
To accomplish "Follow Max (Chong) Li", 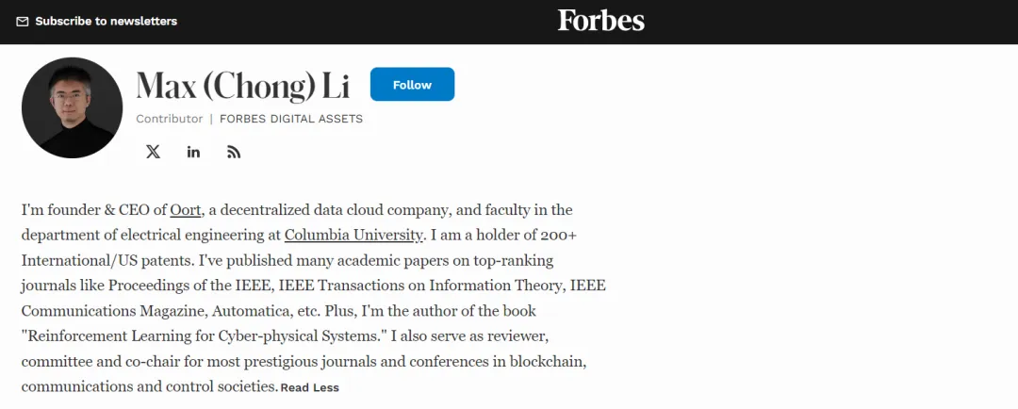I will (412, 85).
